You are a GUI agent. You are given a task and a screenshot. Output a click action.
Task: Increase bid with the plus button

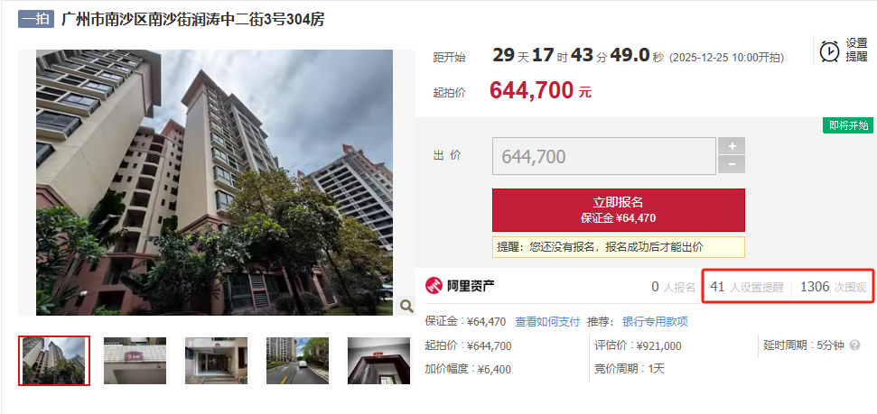click(732, 146)
